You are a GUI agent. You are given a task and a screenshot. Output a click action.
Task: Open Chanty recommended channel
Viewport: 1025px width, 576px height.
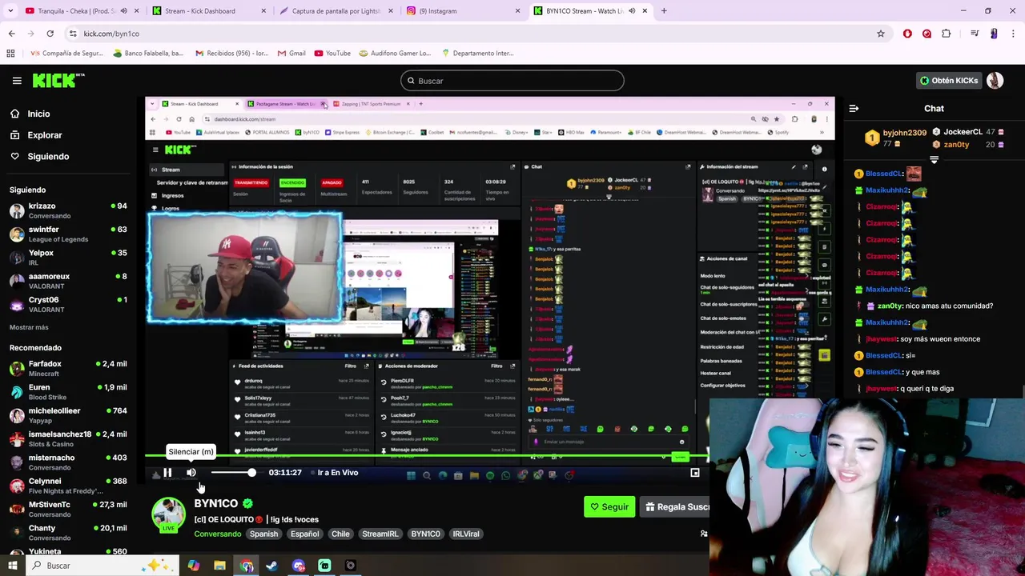pos(68,533)
